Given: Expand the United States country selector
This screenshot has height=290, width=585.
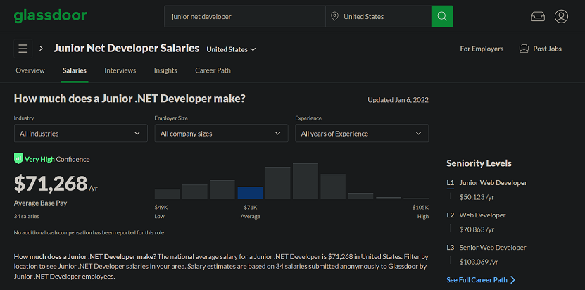Looking at the screenshot, I should [x=231, y=49].
